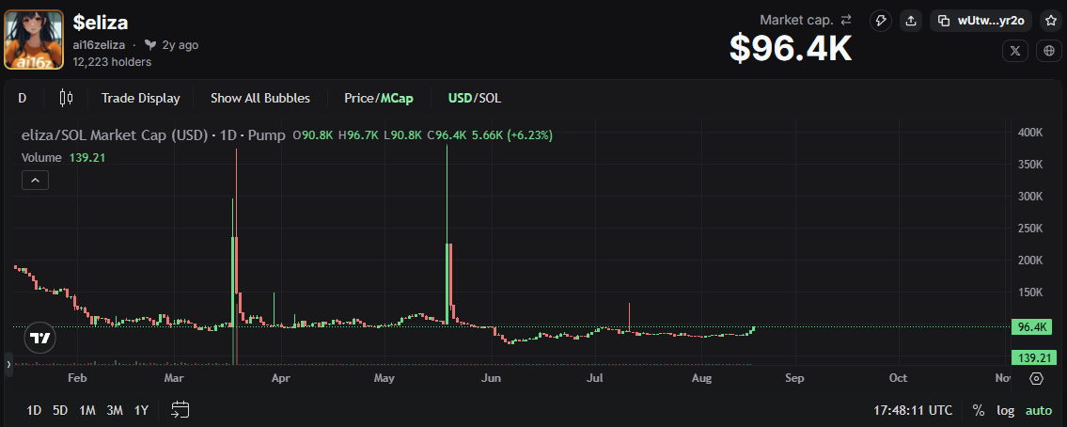Select the 1Y time range
The height and width of the screenshot is (427, 1067).
141,410
